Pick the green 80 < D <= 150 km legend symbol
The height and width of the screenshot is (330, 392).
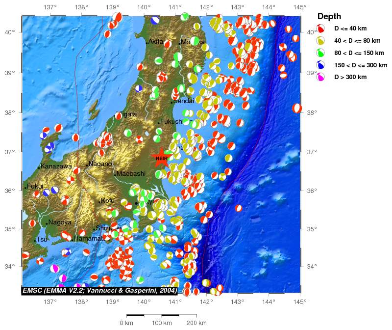[x=320, y=53]
